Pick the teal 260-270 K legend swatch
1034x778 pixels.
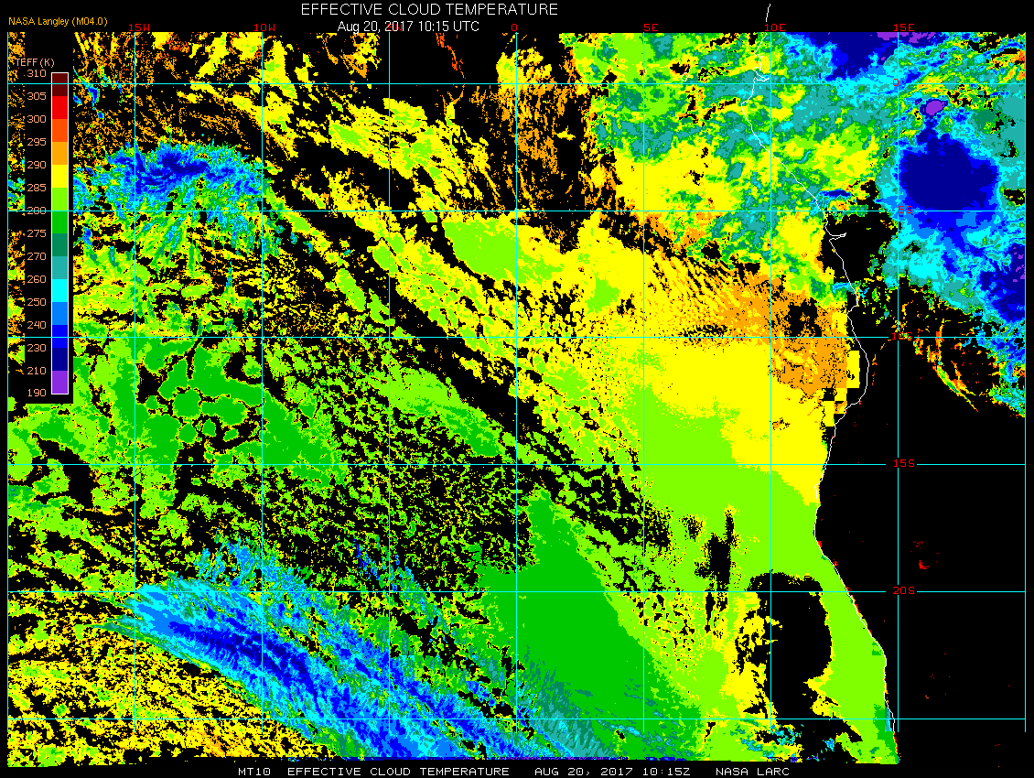[60, 268]
